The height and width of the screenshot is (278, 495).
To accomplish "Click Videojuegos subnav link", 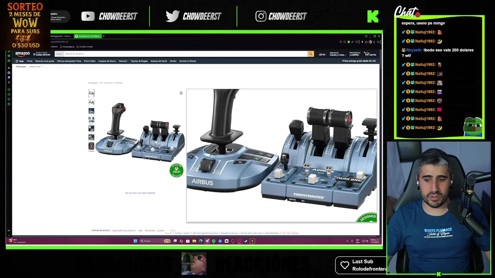I will point(21,66).
